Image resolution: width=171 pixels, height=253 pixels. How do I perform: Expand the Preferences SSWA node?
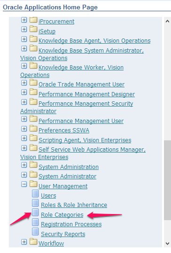click(24, 129)
